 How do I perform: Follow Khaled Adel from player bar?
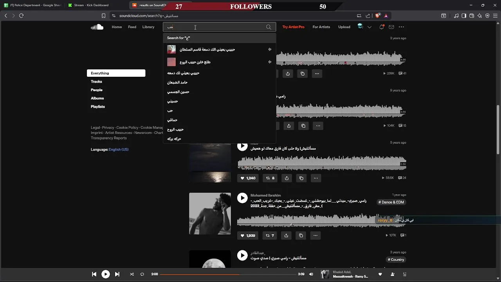pyautogui.click(x=393, y=274)
